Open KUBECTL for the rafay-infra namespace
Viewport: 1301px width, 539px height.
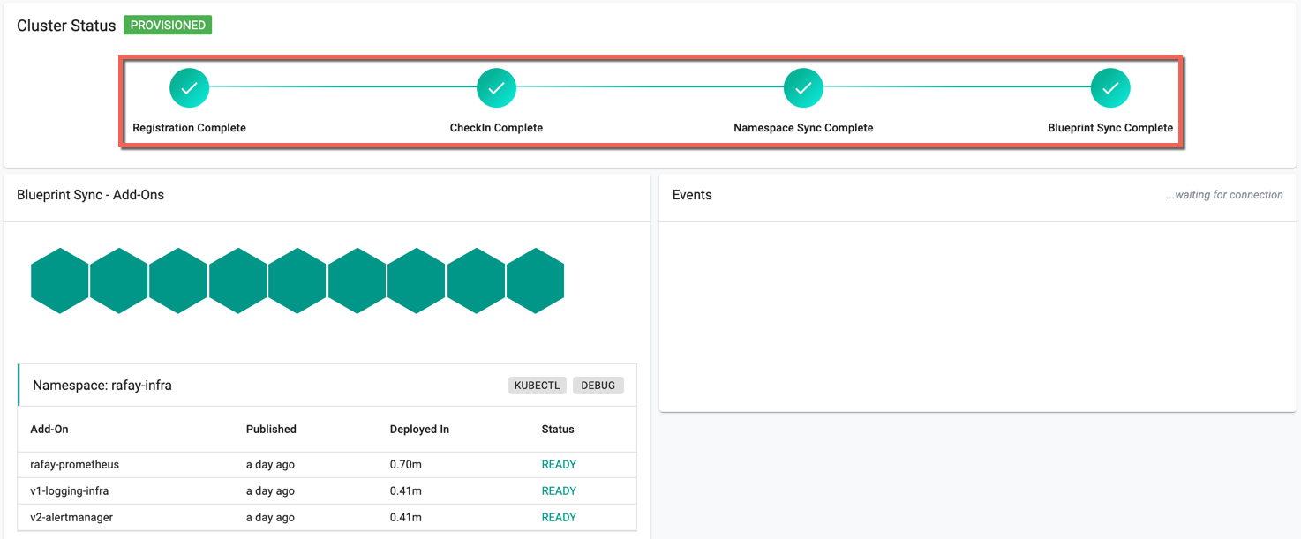[538, 386]
